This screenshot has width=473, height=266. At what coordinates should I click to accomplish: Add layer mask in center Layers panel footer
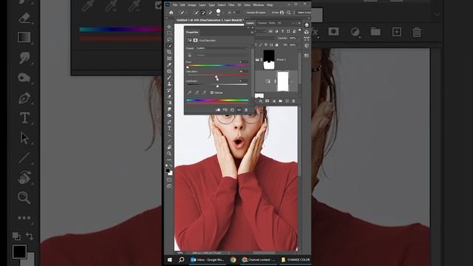point(267,101)
